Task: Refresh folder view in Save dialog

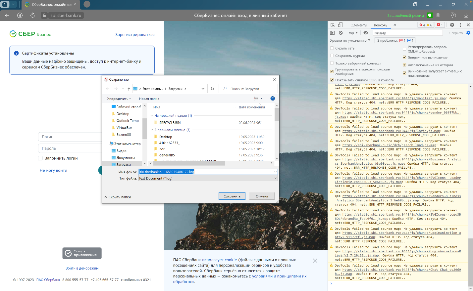Action: coord(212,89)
